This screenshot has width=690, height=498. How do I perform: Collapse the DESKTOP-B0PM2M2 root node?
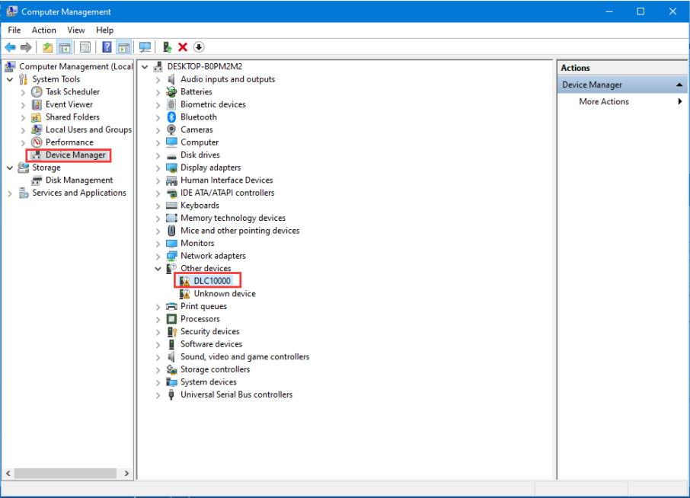tap(145, 67)
